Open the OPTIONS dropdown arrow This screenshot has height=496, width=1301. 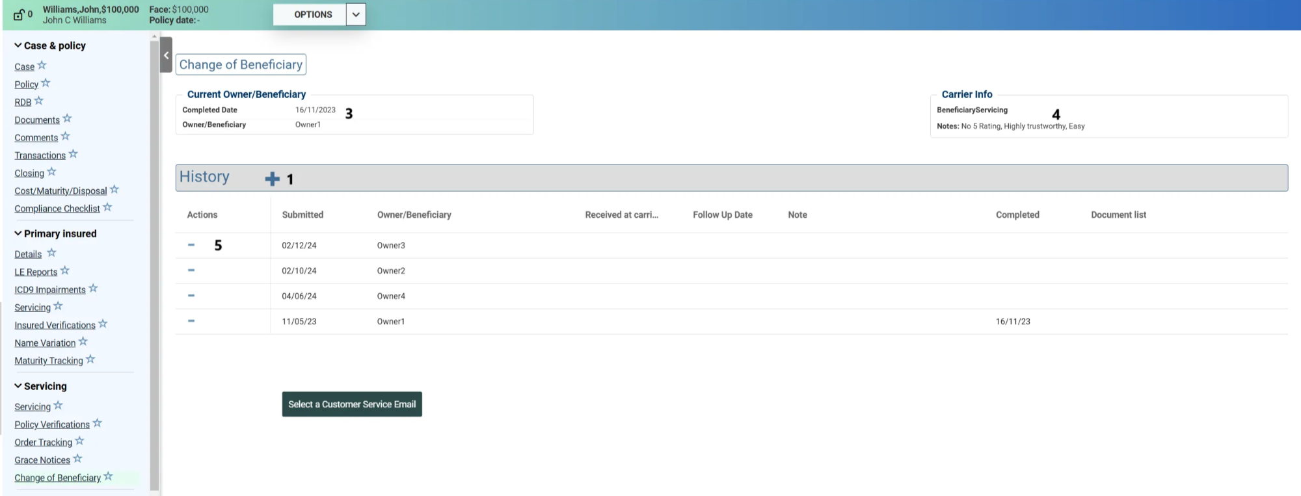[356, 14]
